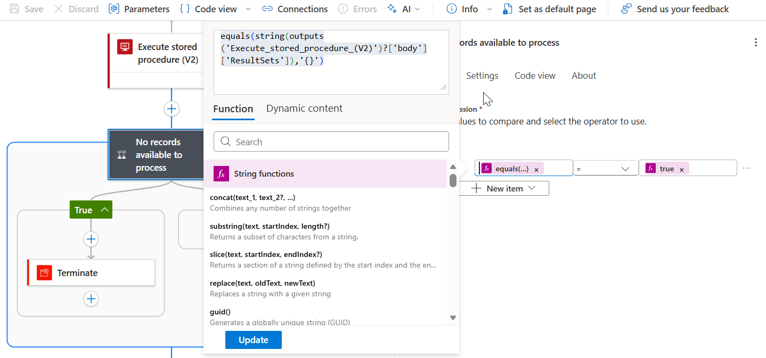Remove the equals(...) expression token
This screenshot has height=358, width=766.
[536, 170]
